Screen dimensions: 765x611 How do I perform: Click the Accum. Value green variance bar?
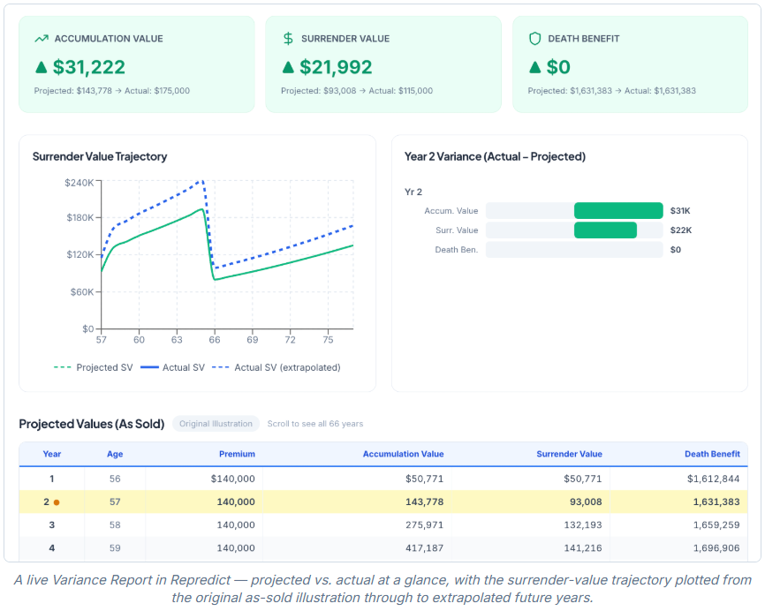618,211
